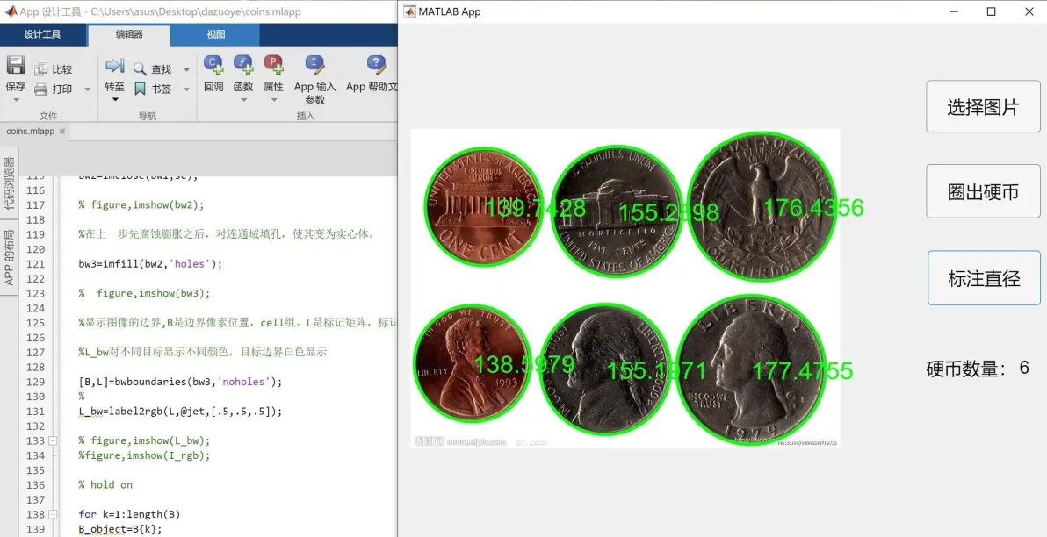
Task: Click the 'for k=1:length(B)' line
Action: coord(129,514)
